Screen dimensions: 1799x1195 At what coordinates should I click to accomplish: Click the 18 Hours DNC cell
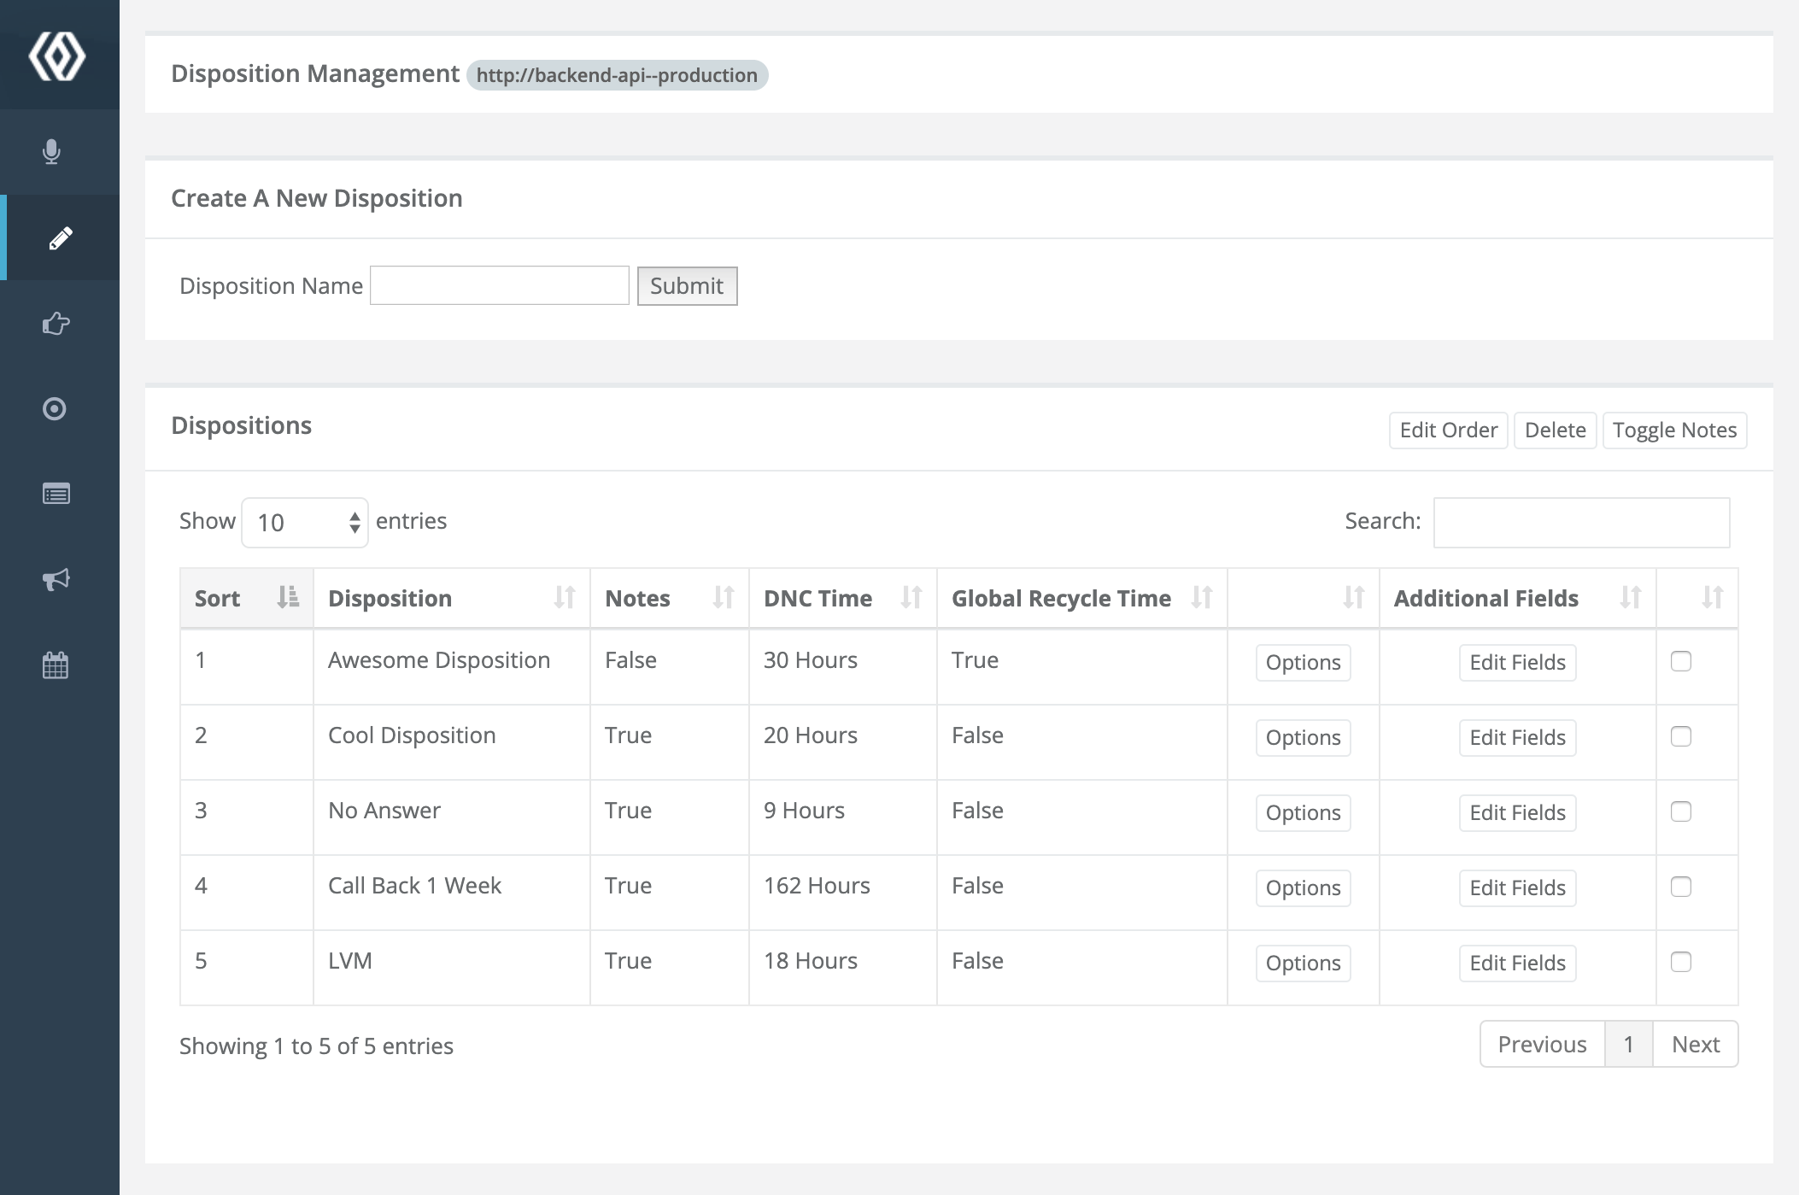(843, 968)
